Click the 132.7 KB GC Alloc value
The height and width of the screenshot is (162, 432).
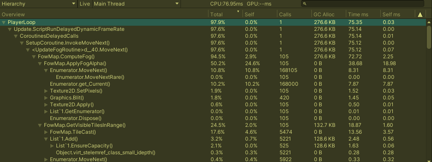tap(325, 125)
